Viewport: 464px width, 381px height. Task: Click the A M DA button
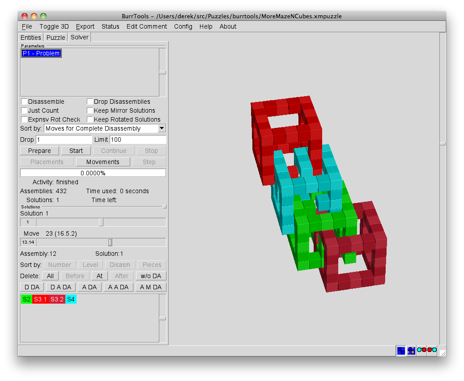pyautogui.click(x=151, y=287)
